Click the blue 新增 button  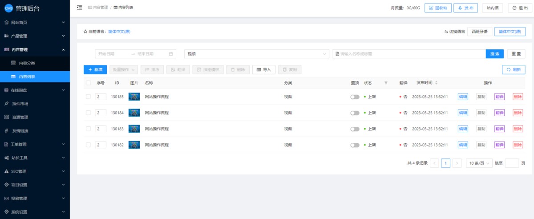pyautogui.click(x=95, y=69)
